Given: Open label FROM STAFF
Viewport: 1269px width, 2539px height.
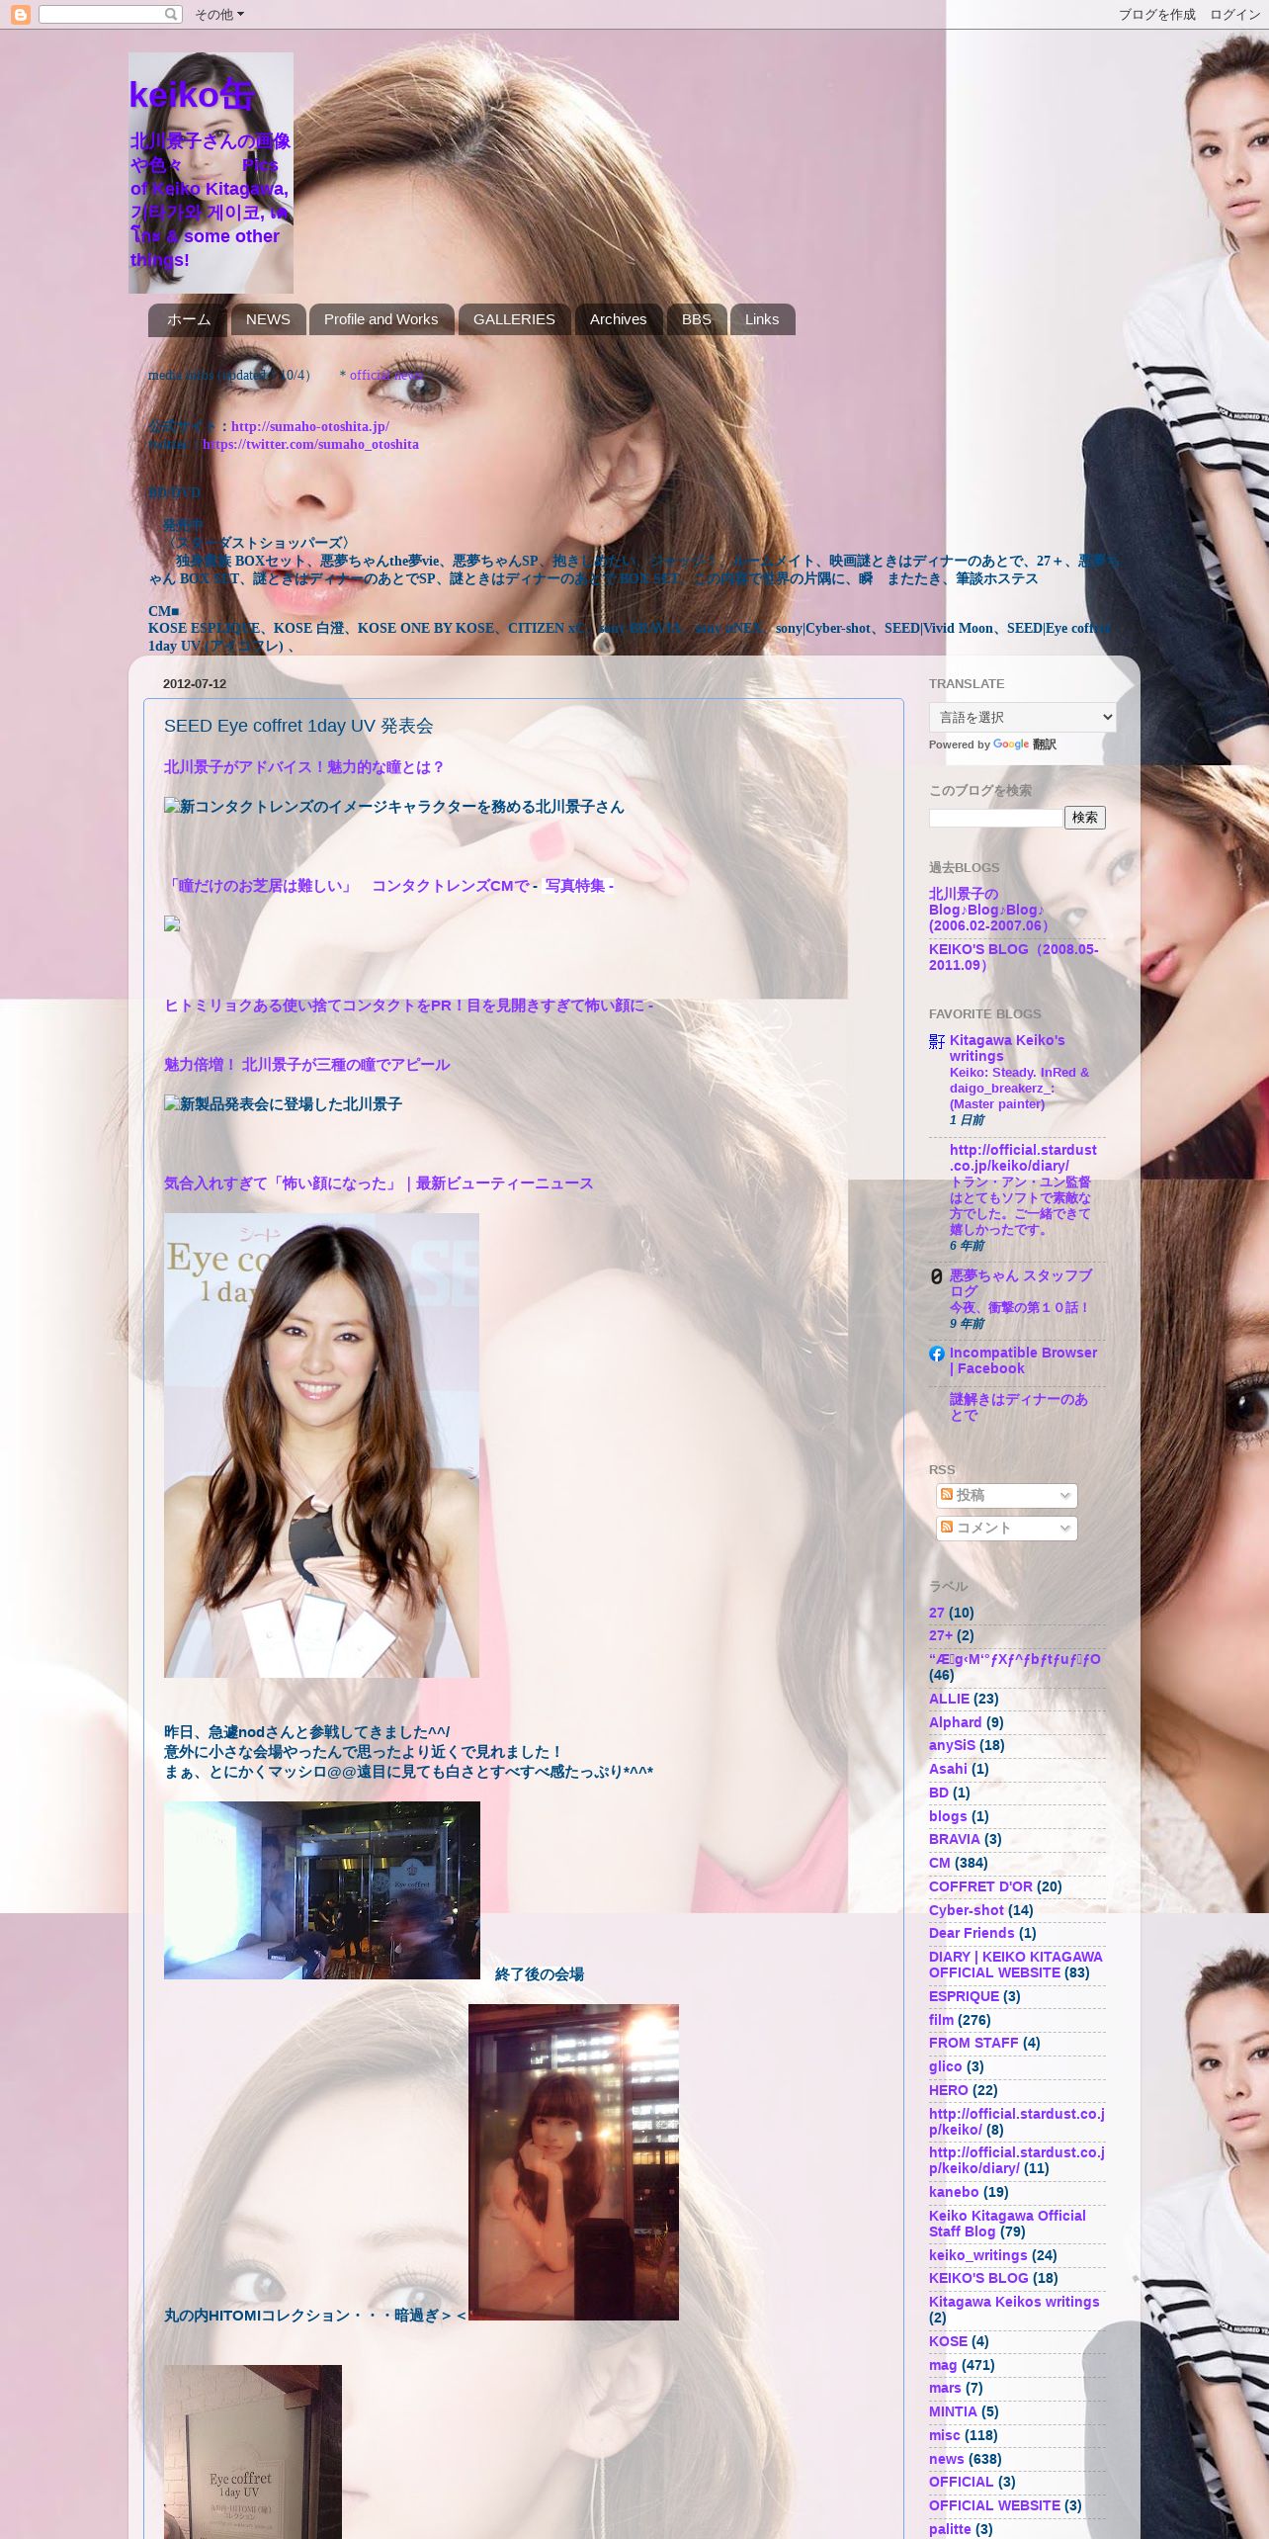Looking at the screenshot, I should pyautogui.click(x=973, y=2043).
